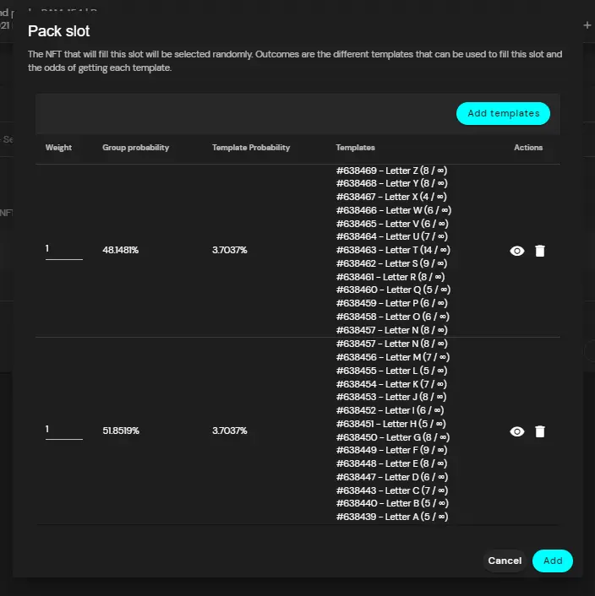This screenshot has width=595, height=596.
Task: Edit weight field of the 51.8519% group
Action: tap(64, 431)
